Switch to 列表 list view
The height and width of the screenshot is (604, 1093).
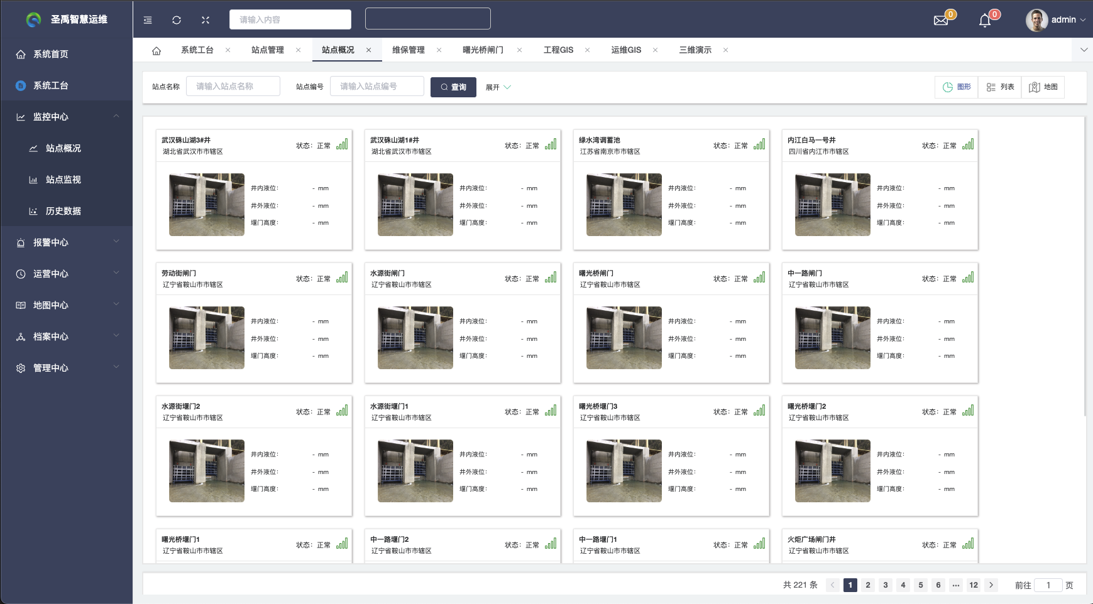[x=1000, y=87]
